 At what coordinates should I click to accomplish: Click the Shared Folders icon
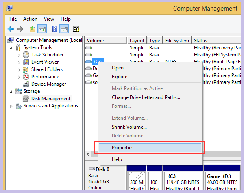coord(26,69)
